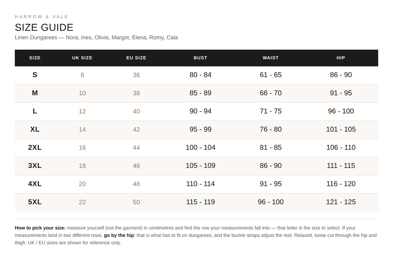This screenshot has width=393, height=258.
Task: Select the M size label
Action: coord(35,93)
